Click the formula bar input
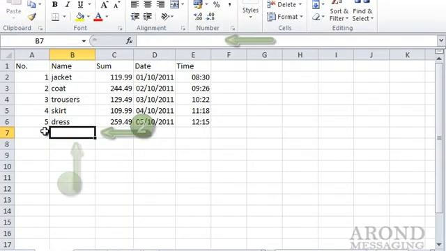The width and height of the screenshot is (446, 251). point(286,41)
